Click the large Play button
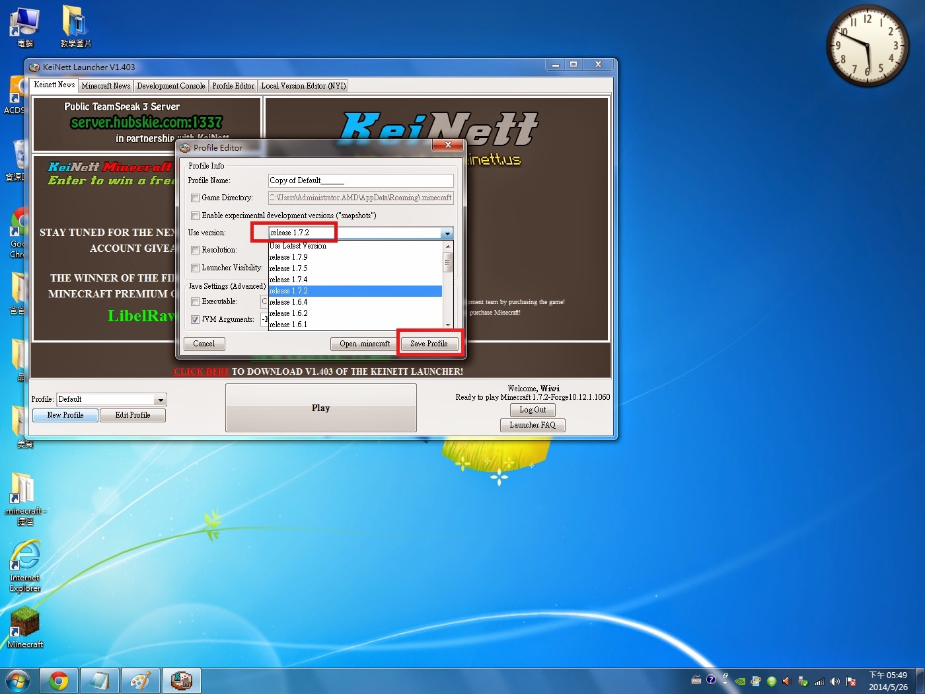This screenshot has height=694, width=925. [321, 408]
